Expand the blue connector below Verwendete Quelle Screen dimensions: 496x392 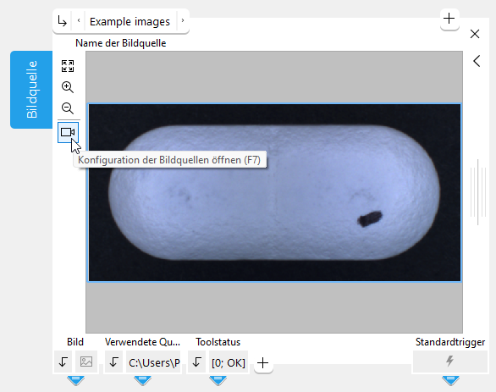tap(143, 380)
